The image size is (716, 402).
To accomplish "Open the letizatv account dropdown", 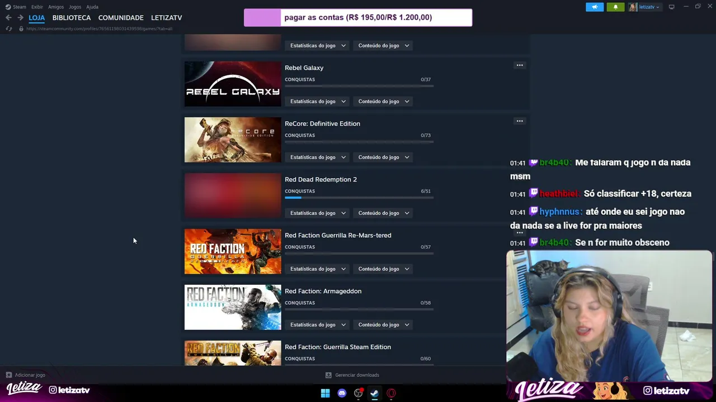I will (649, 7).
